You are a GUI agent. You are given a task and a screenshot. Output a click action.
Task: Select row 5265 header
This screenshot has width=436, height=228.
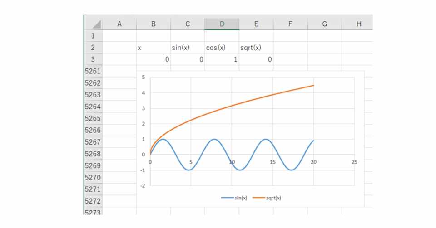(93, 118)
